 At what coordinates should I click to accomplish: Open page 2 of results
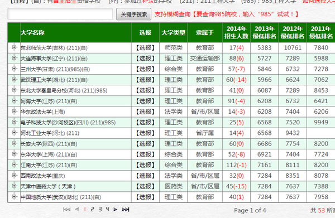[92, 210]
